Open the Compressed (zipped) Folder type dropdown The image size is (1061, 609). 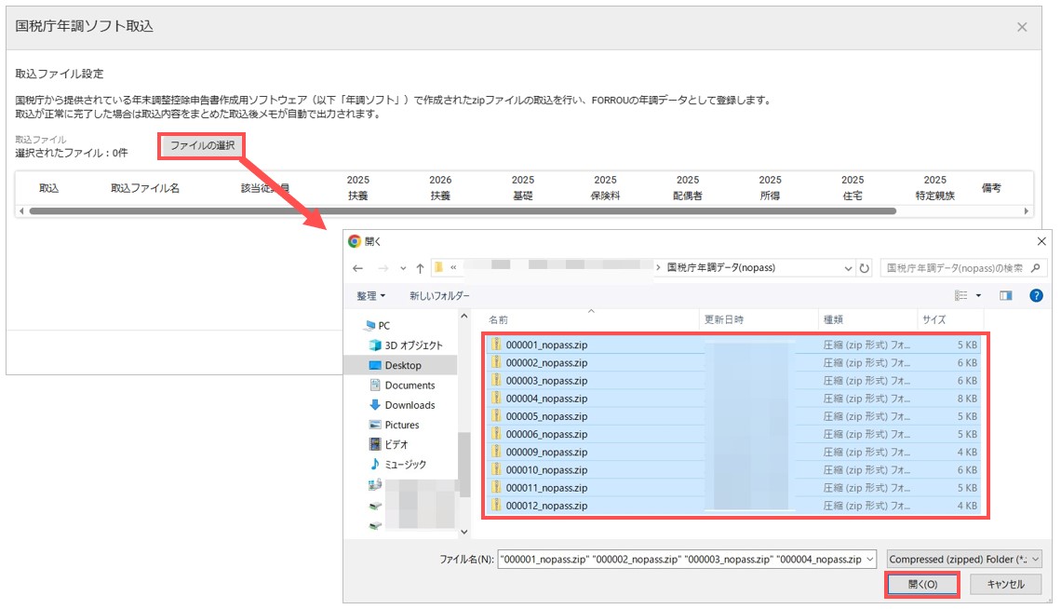[x=964, y=560]
